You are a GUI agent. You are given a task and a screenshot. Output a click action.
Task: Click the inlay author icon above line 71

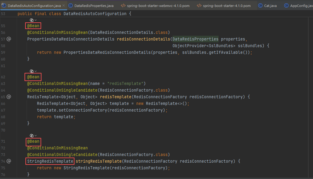coord(31,135)
